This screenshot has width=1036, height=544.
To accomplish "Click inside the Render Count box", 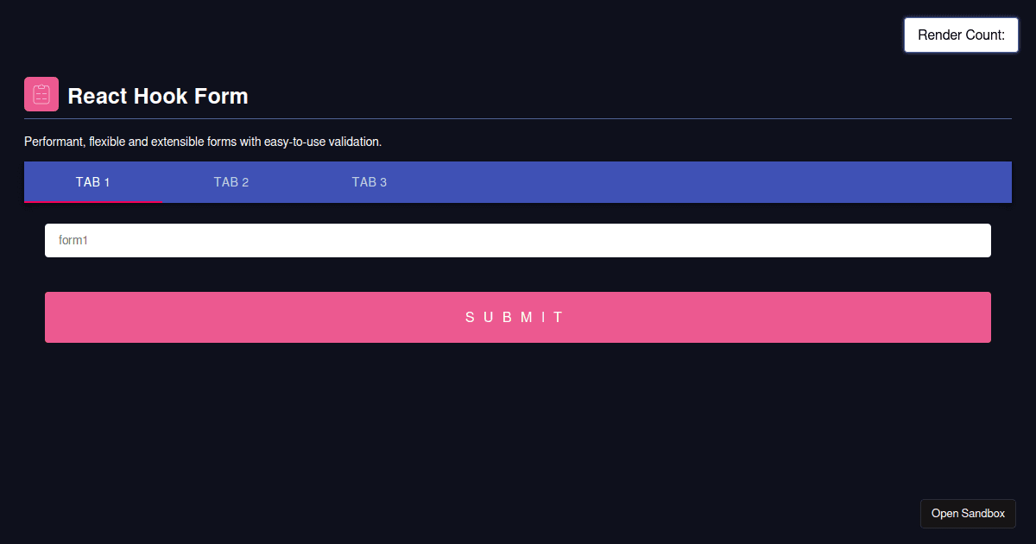I will [x=961, y=35].
